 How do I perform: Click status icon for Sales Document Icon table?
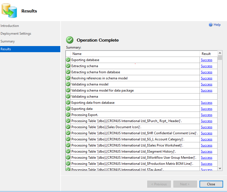click(x=68, y=127)
